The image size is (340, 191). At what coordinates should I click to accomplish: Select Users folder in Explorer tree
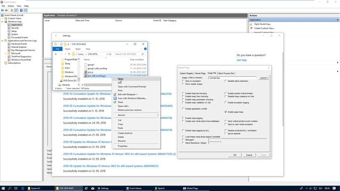(x=67, y=68)
